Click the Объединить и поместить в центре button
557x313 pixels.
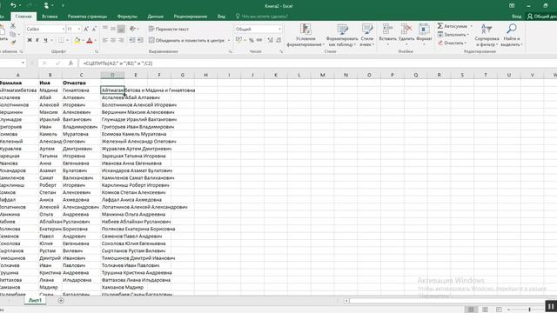point(186,41)
